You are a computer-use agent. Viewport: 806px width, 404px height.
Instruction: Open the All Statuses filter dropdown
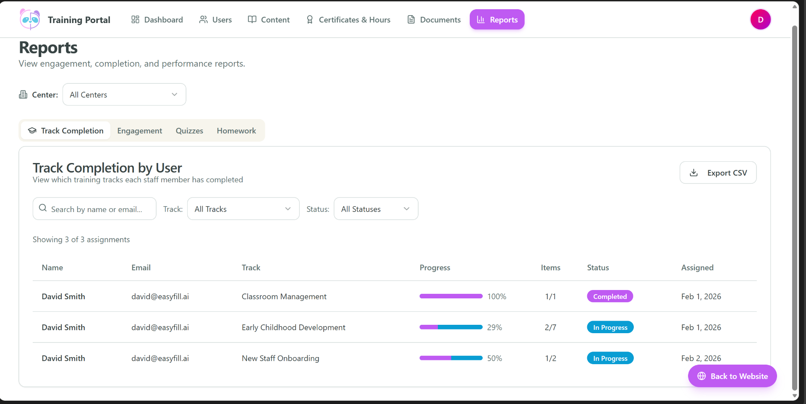click(x=376, y=209)
